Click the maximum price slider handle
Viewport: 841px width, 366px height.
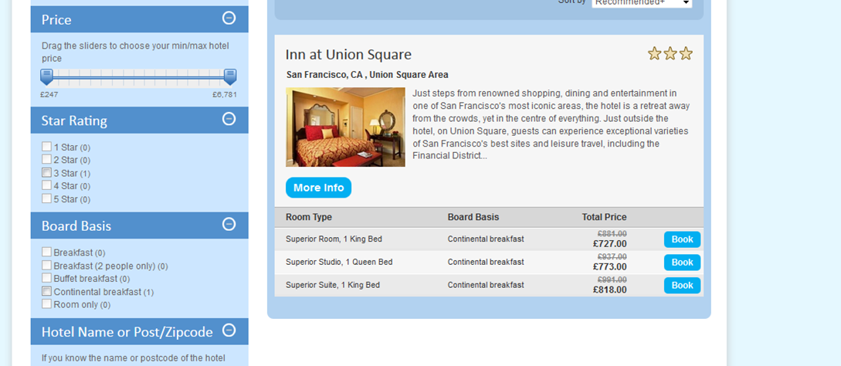pyautogui.click(x=230, y=76)
